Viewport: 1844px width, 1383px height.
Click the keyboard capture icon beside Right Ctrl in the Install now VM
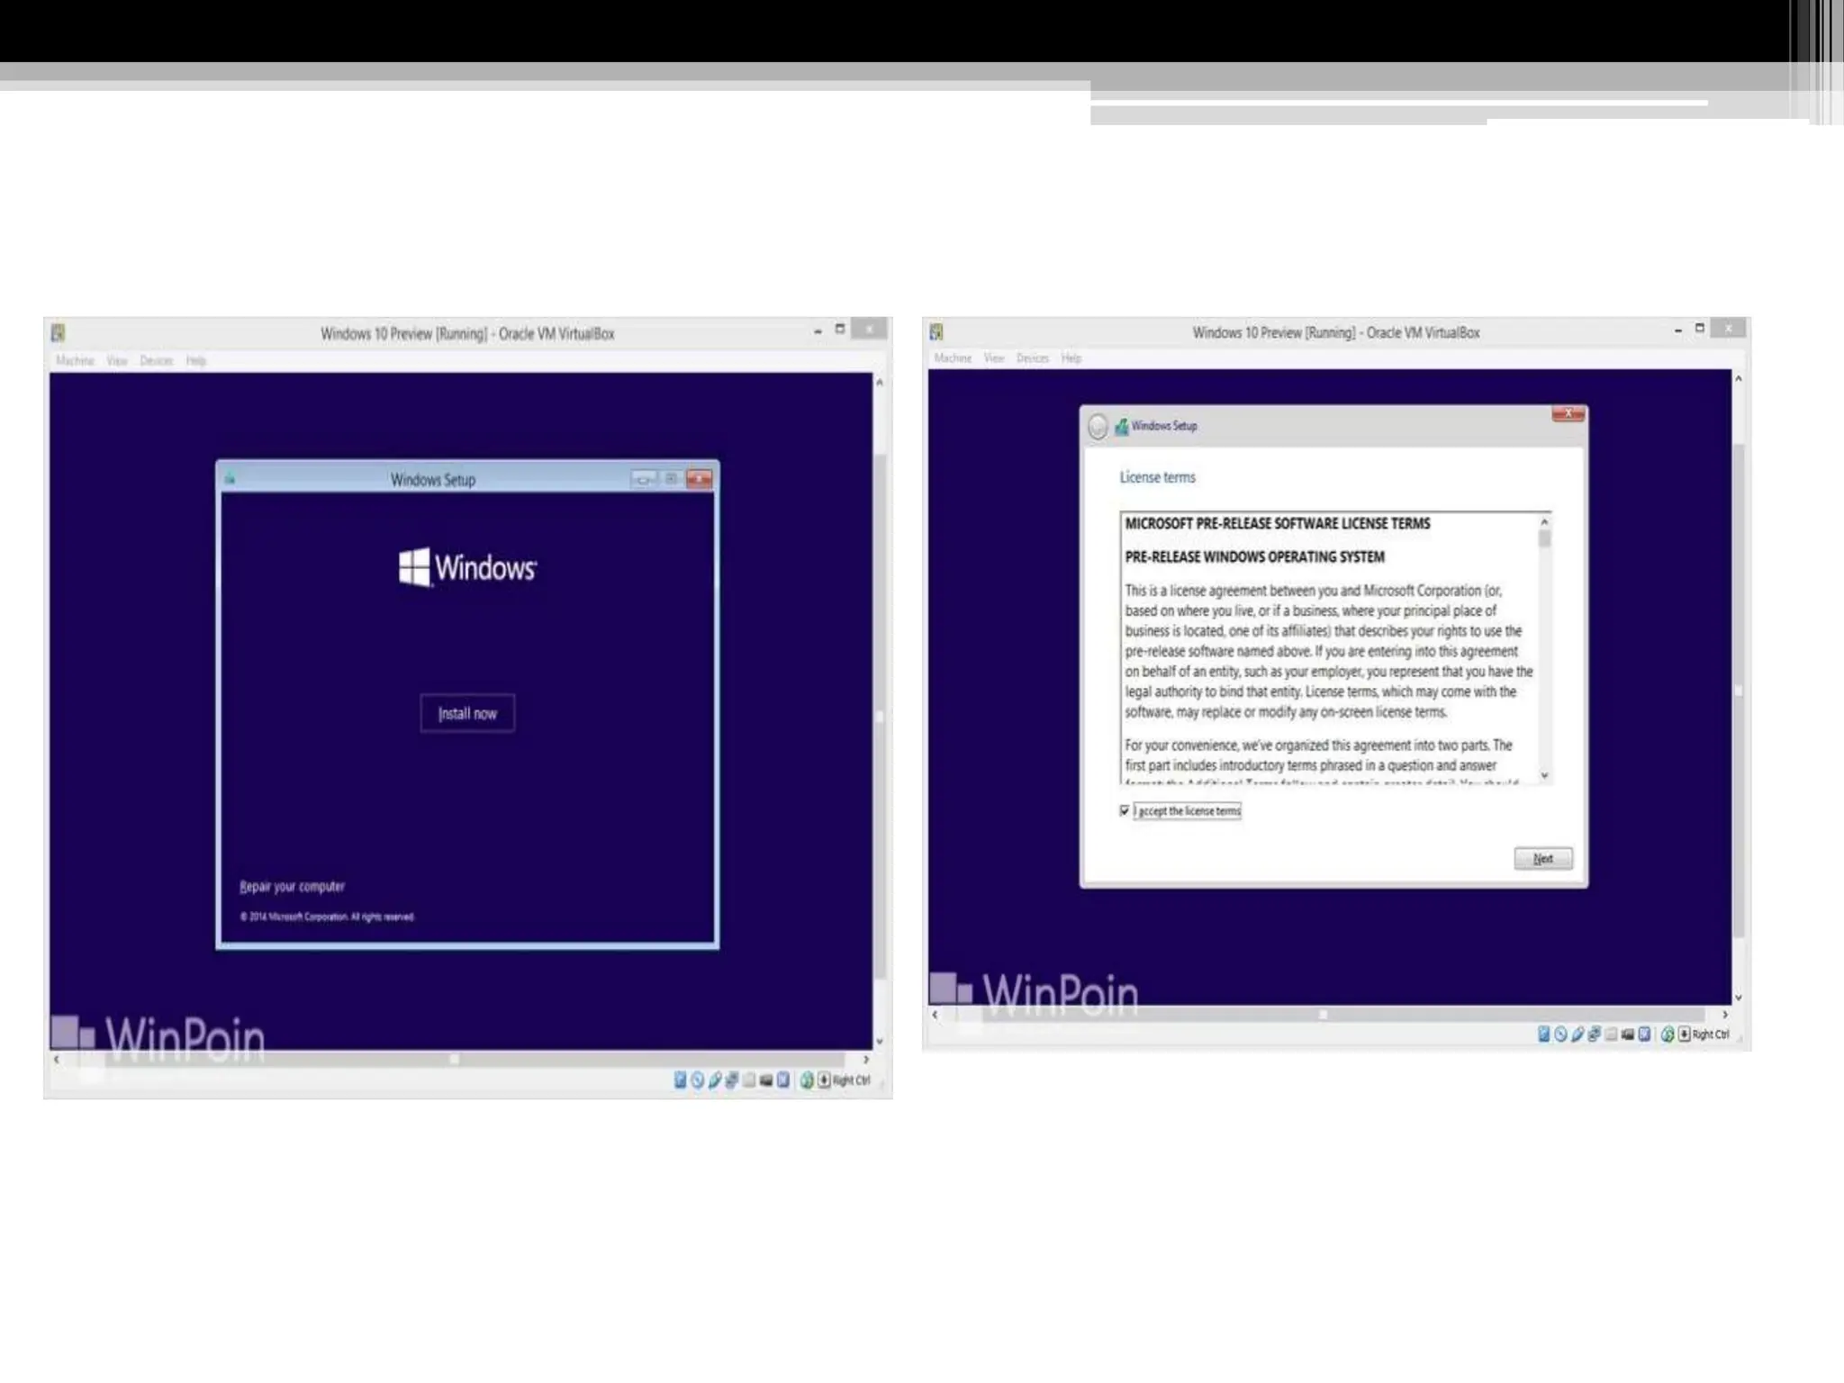(x=824, y=1080)
